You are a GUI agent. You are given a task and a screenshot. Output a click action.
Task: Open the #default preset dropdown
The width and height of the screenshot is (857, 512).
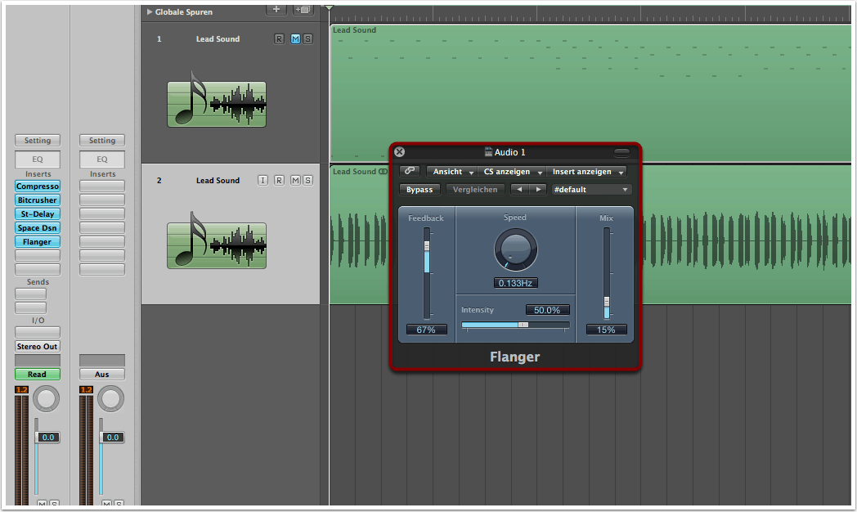(x=591, y=189)
